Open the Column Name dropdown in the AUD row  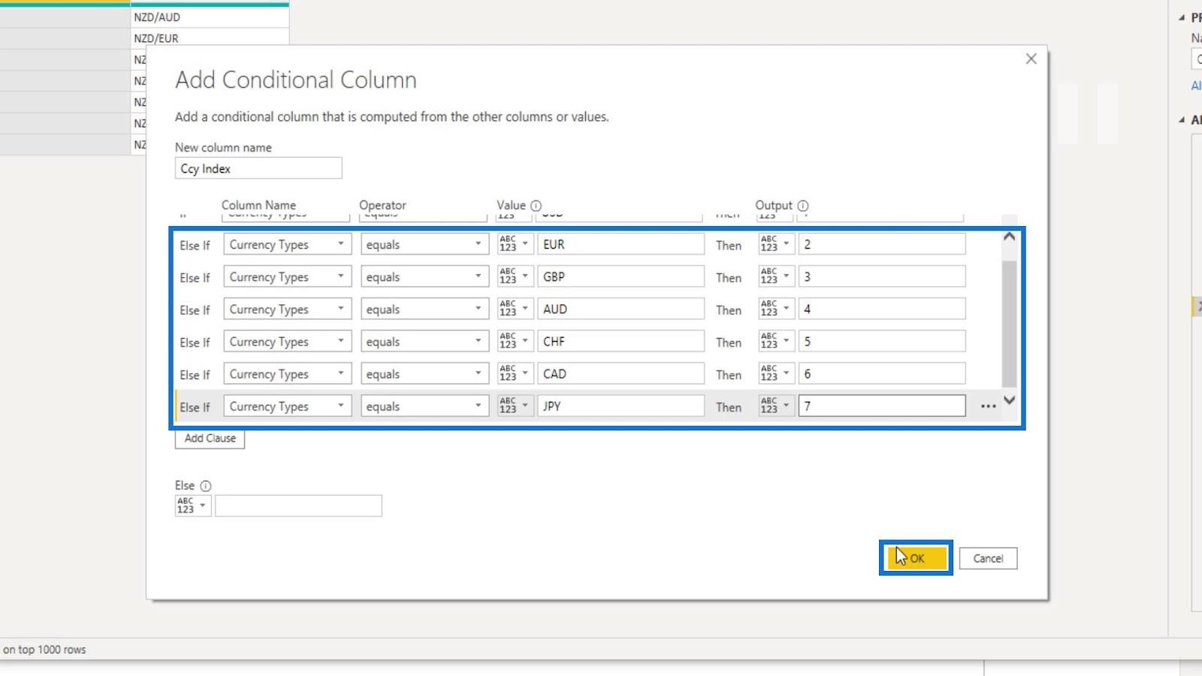coord(287,309)
